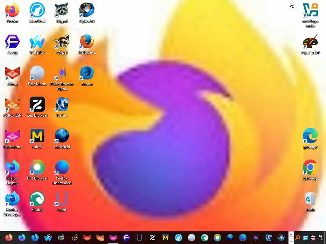Launch Light browser from the taskbar
The image size is (326, 244).
click(x=139, y=238)
